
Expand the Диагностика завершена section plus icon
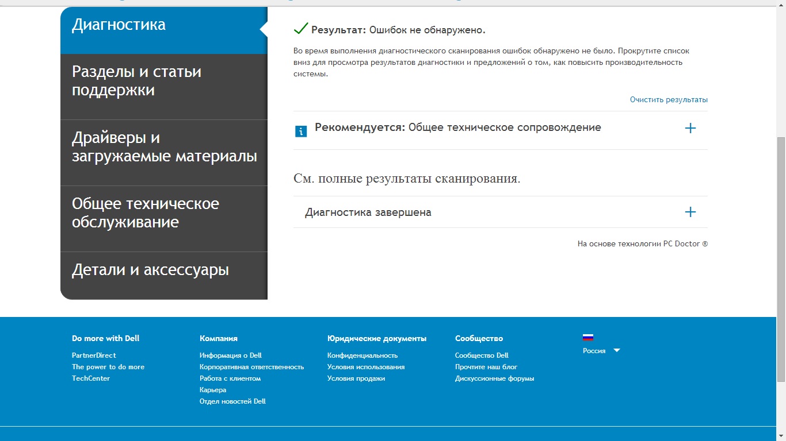click(x=690, y=212)
